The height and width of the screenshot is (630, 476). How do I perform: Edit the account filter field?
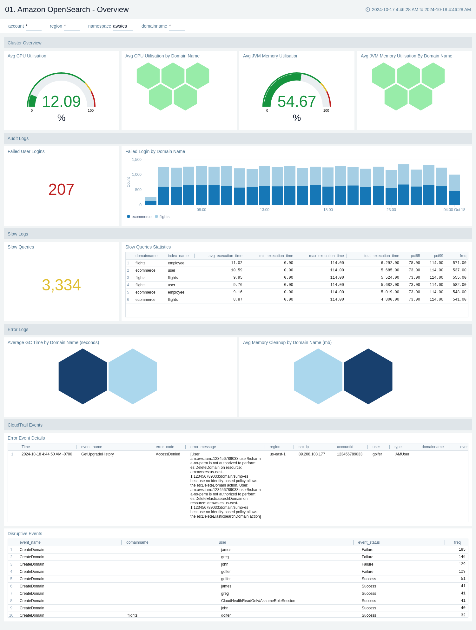pos(33,26)
